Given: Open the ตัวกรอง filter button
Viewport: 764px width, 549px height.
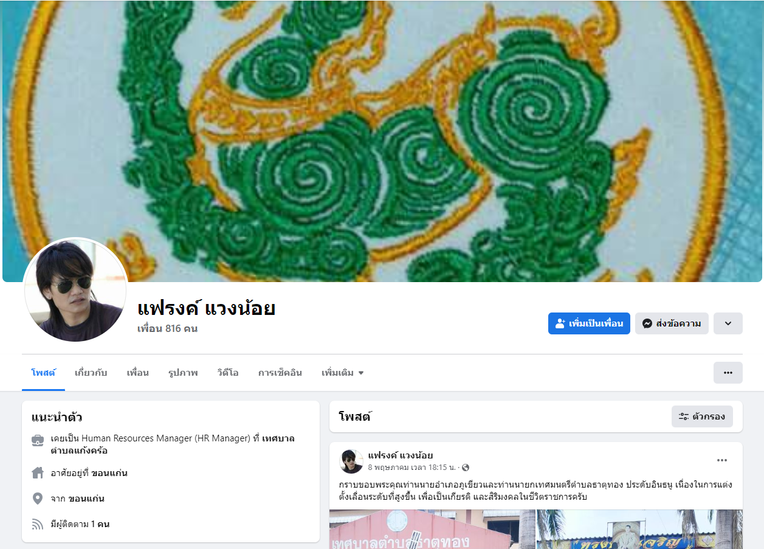Looking at the screenshot, I should click(702, 416).
